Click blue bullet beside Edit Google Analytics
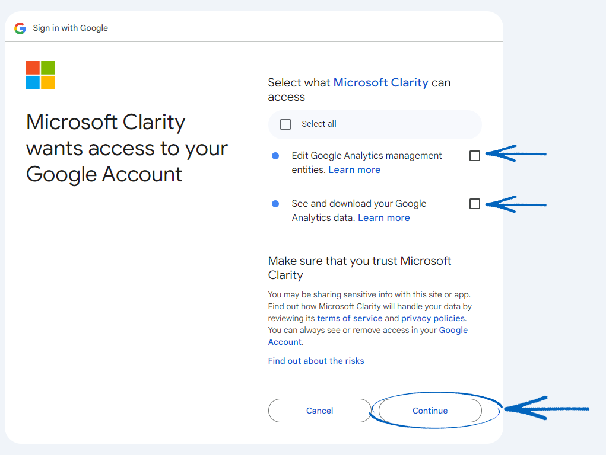Image resolution: width=606 pixels, height=455 pixels. [x=275, y=156]
